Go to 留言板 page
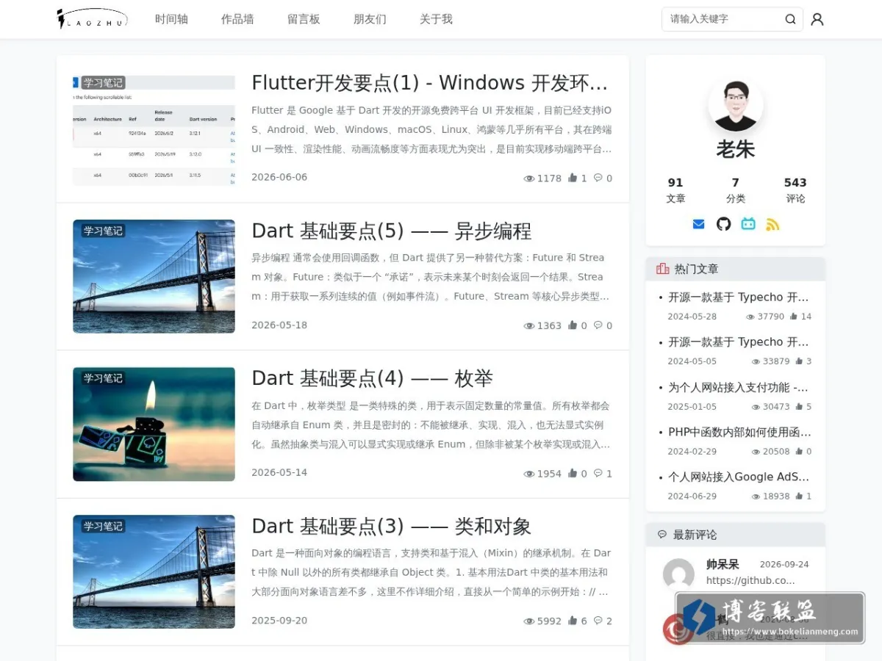 (x=304, y=19)
